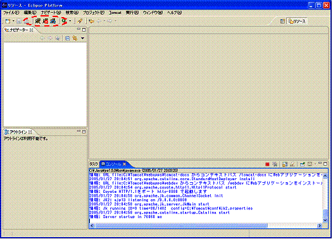This screenshot has height=239, width=333.
Task: Click the Search flashlight icon in toolbar
Action: (x=80, y=21)
